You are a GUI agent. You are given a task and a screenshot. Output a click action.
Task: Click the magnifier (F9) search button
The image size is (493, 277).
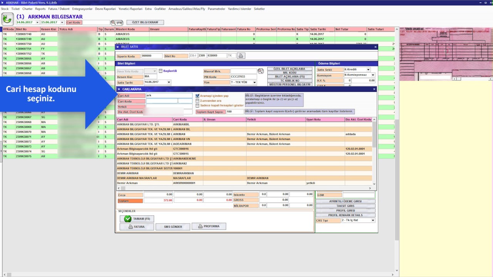pyautogui.click(x=116, y=23)
